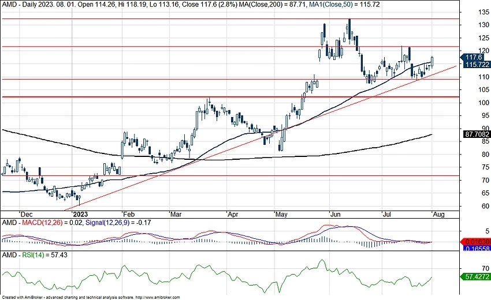This screenshot has height=300, width=491.
Task: Click the 87.7082 MA200 value label
Action: point(477,134)
